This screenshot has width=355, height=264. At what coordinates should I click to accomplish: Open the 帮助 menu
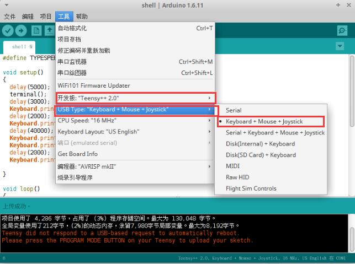click(81, 17)
